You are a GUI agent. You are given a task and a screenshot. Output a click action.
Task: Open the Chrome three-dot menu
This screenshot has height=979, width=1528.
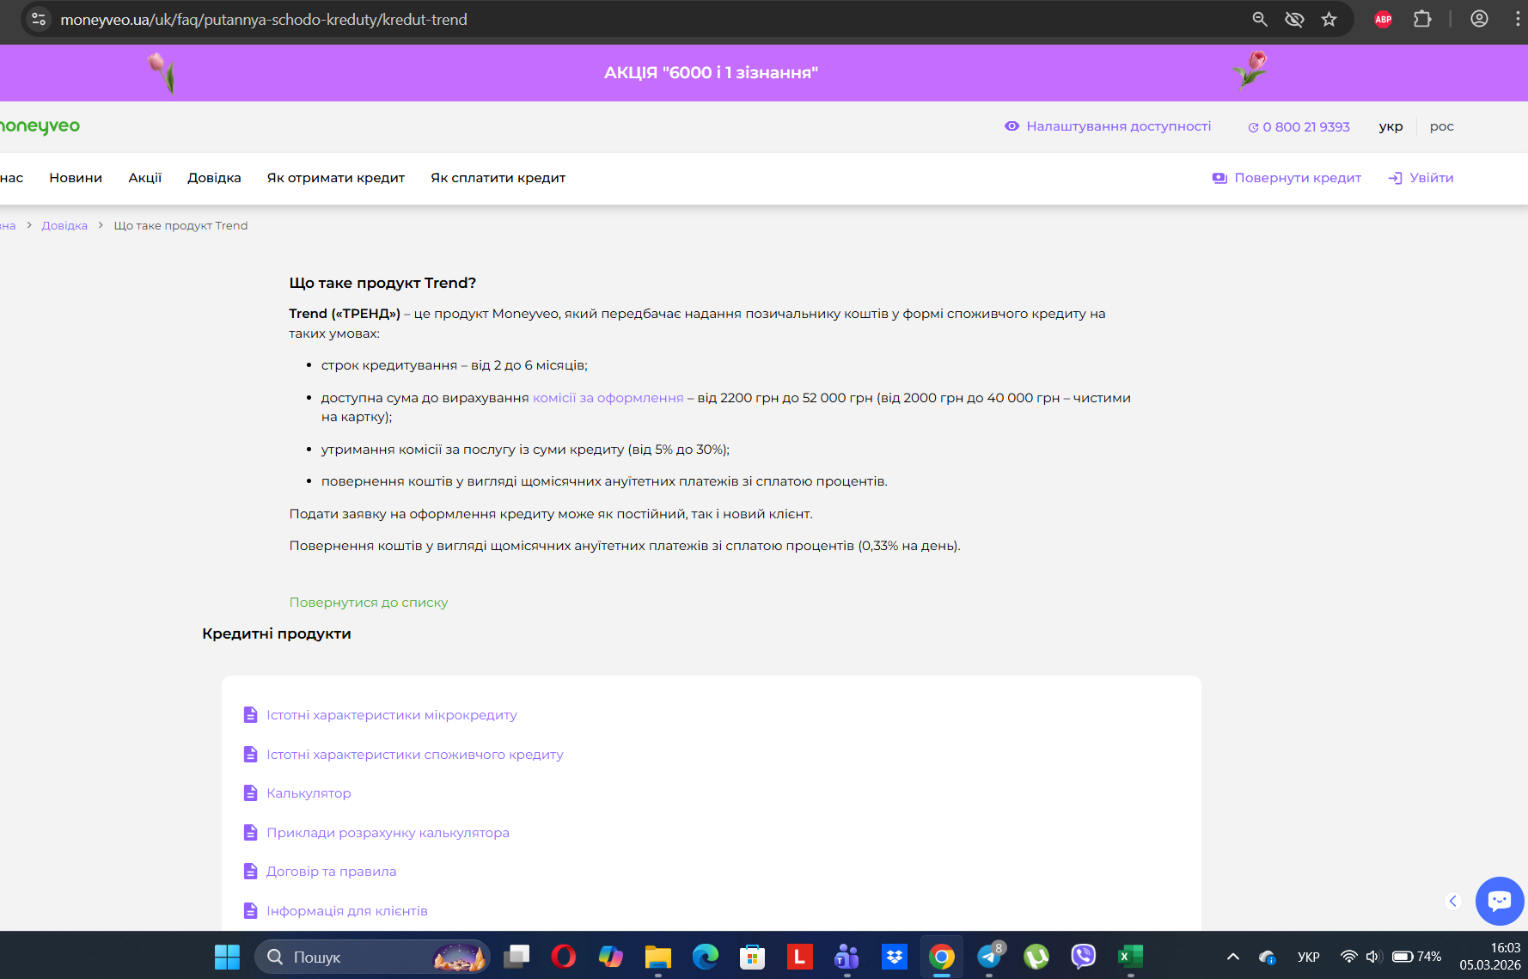(1517, 19)
